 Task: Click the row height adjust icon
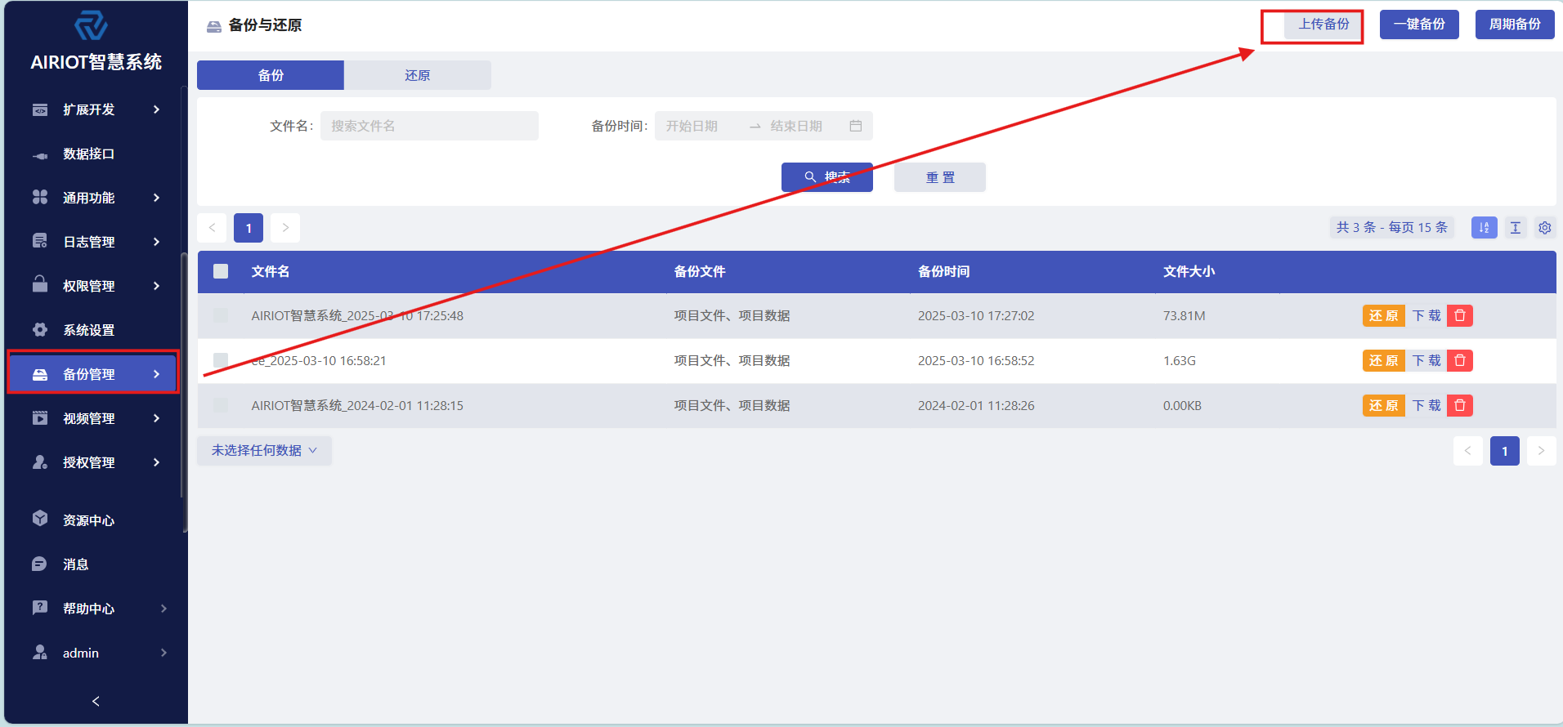click(x=1515, y=228)
